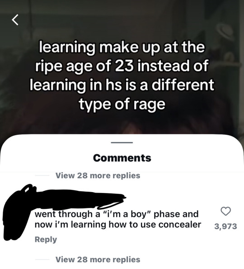Click the dash beside lower more replies
Image resolution: width=244 pixels, height=269 pixels.
[42, 260]
